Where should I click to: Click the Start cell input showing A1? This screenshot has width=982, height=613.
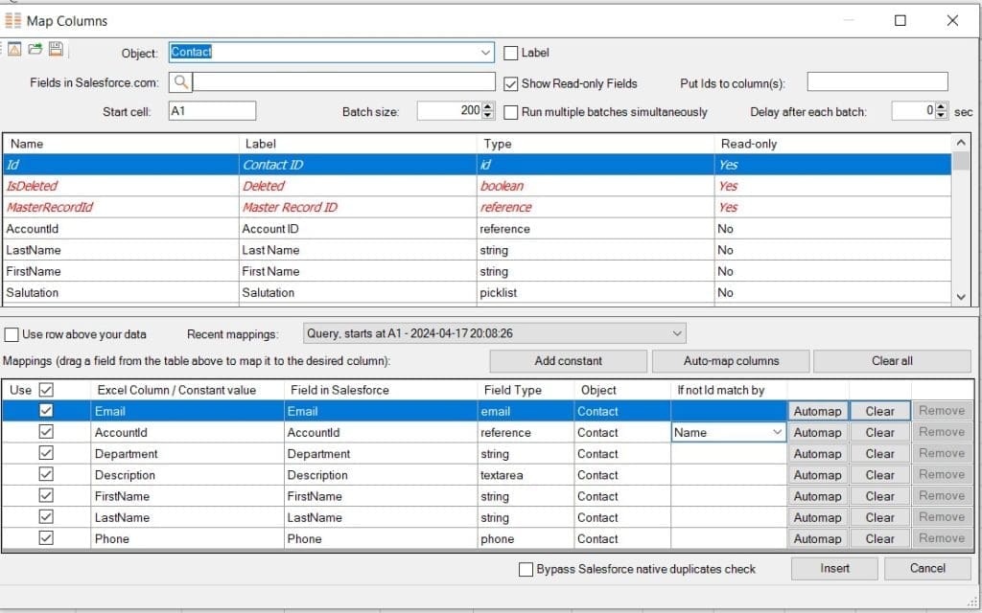[x=212, y=110]
